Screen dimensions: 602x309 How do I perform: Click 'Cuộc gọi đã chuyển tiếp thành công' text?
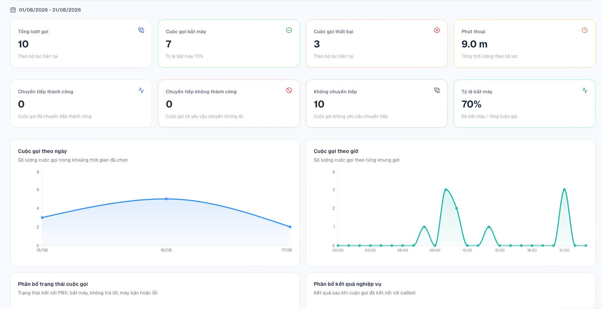pyautogui.click(x=55, y=116)
